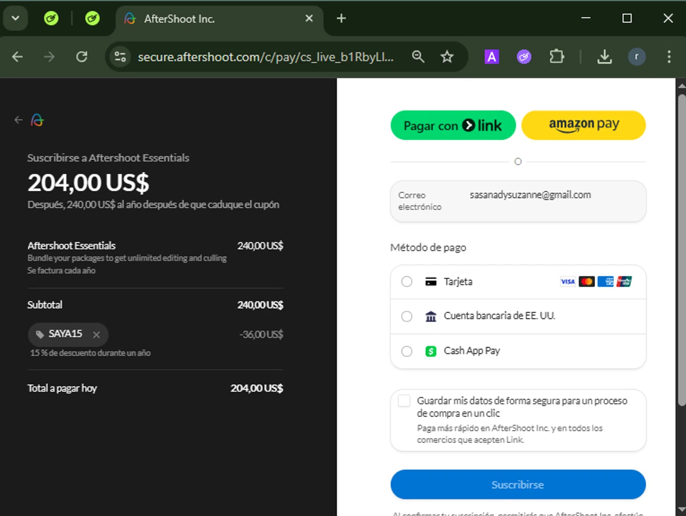Click the green Cash App icon
Image resolution: width=686 pixels, height=516 pixels.
coord(431,351)
